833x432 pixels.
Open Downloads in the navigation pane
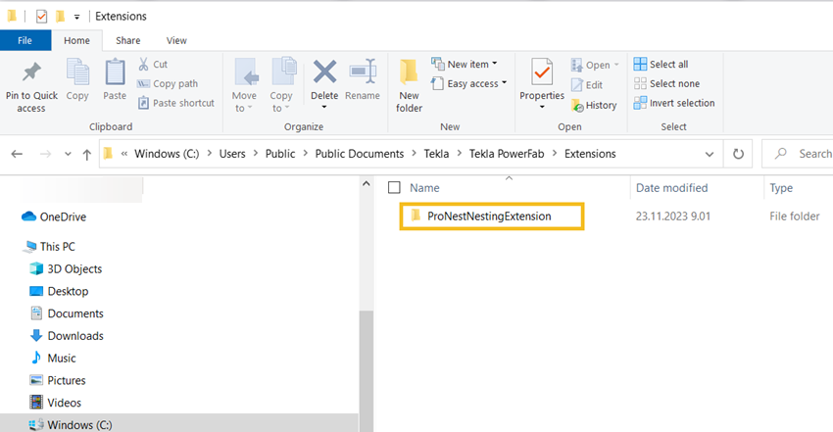point(74,336)
